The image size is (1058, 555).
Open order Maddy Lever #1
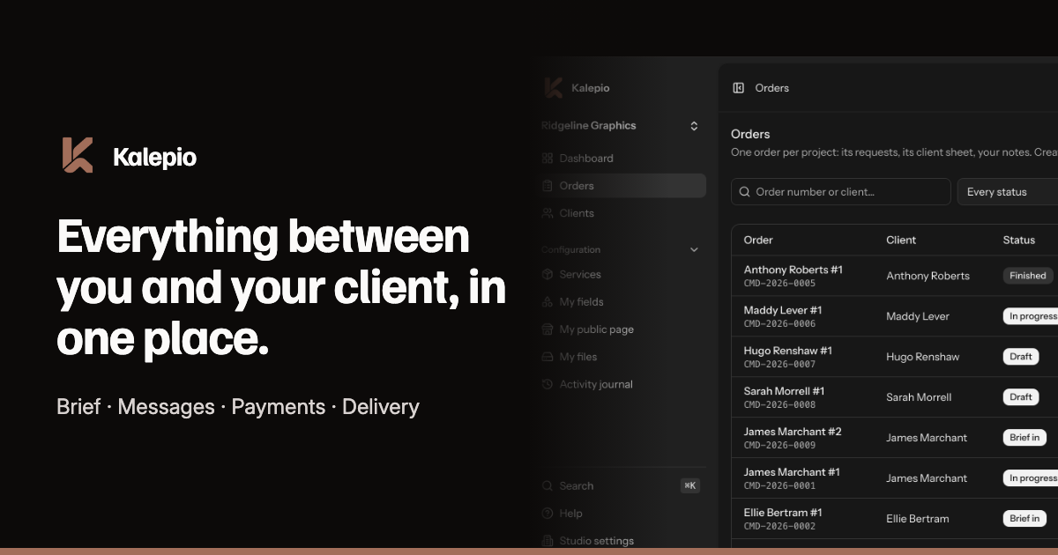pyautogui.click(x=783, y=310)
